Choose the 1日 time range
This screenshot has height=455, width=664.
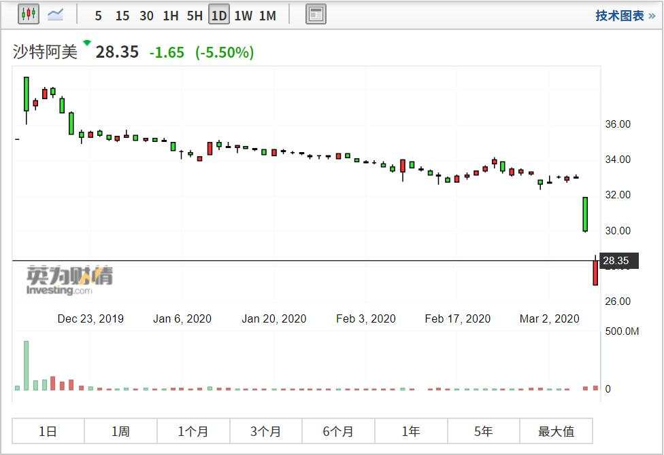click(48, 431)
